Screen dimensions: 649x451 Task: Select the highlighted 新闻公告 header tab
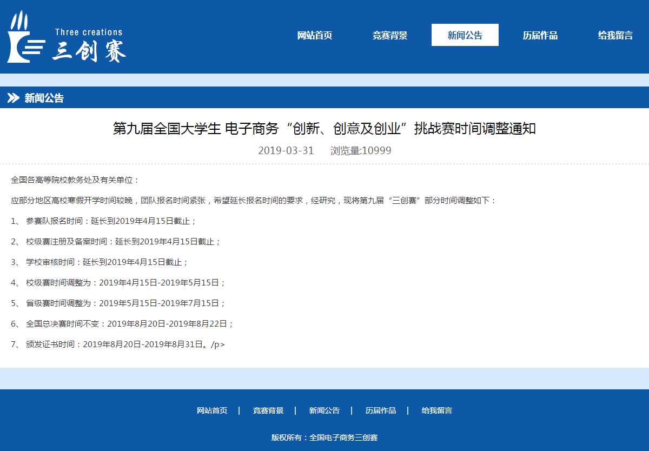tap(465, 36)
